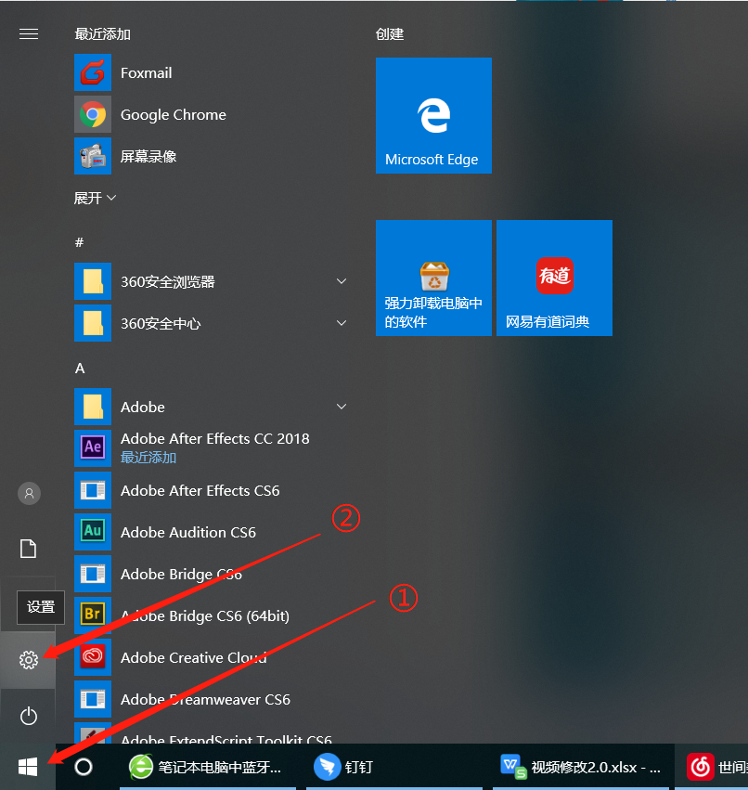Expand the Adobe folder entry
The height and width of the screenshot is (790, 748).
pos(342,407)
